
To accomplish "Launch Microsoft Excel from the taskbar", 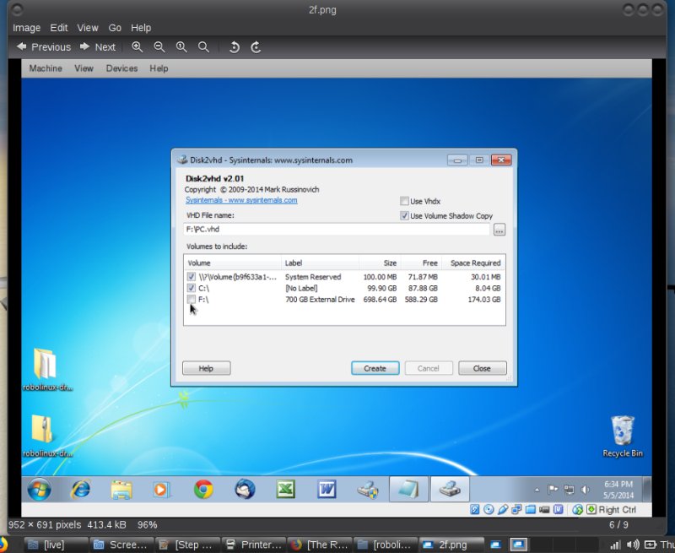I will [x=285, y=488].
